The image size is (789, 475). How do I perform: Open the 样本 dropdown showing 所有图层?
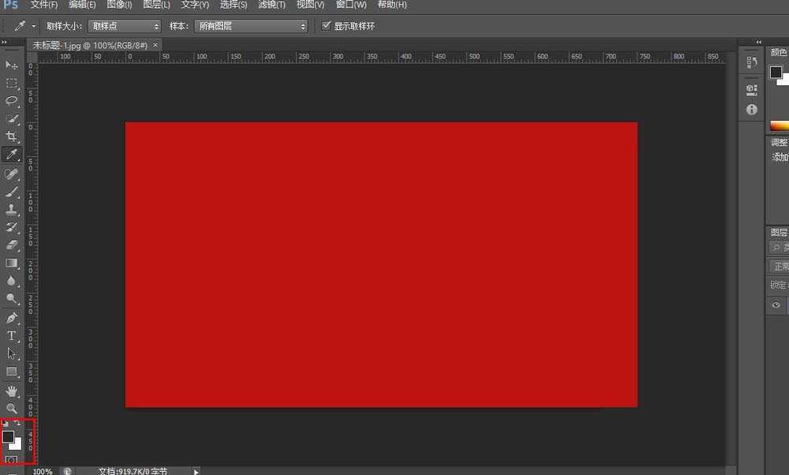coord(251,26)
